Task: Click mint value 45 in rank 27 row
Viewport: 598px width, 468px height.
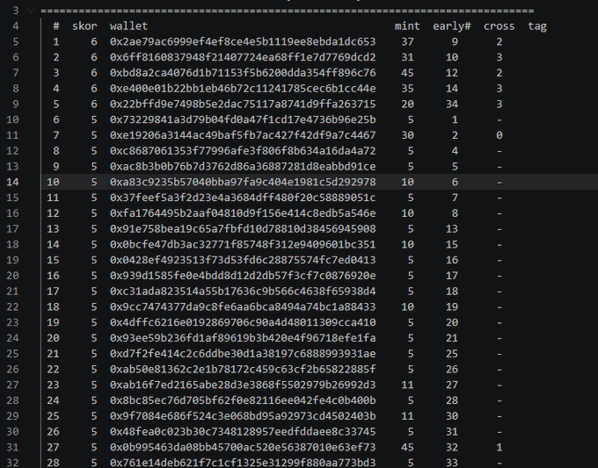Action: (407, 448)
